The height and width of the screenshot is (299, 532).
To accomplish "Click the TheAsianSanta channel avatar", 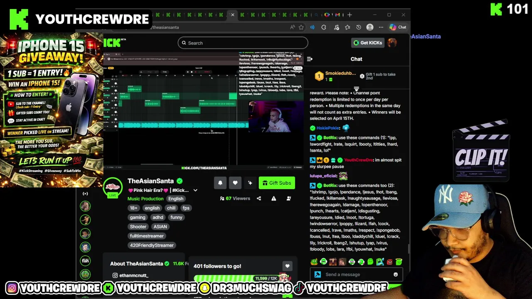I will click(113, 187).
